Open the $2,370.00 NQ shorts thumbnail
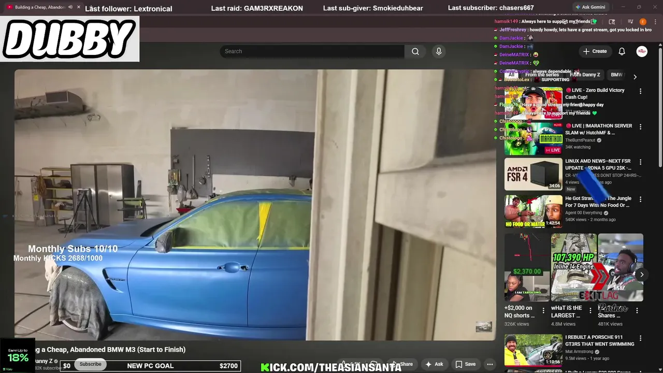This screenshot has height=373, width=663. pos(527,267)
